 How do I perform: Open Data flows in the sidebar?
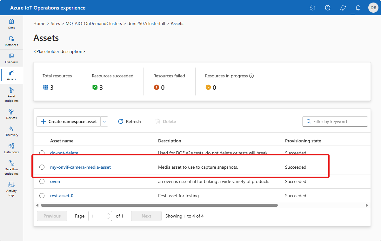click(x=11, y=148)
